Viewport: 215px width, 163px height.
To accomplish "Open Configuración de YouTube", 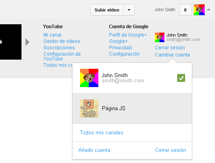I will (62, 56).
